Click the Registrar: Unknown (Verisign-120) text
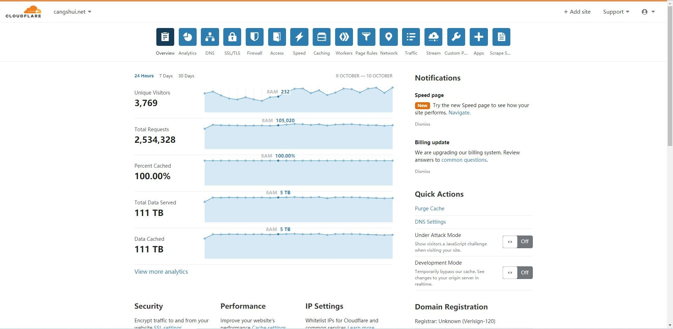Screen dimensions: 673x329 tap(455, 321)
